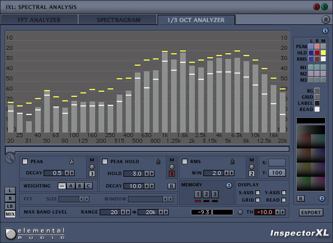The image size is (333, 243).
Task: Click the Elemental Audio logo
Action: [x=35, y=233]
